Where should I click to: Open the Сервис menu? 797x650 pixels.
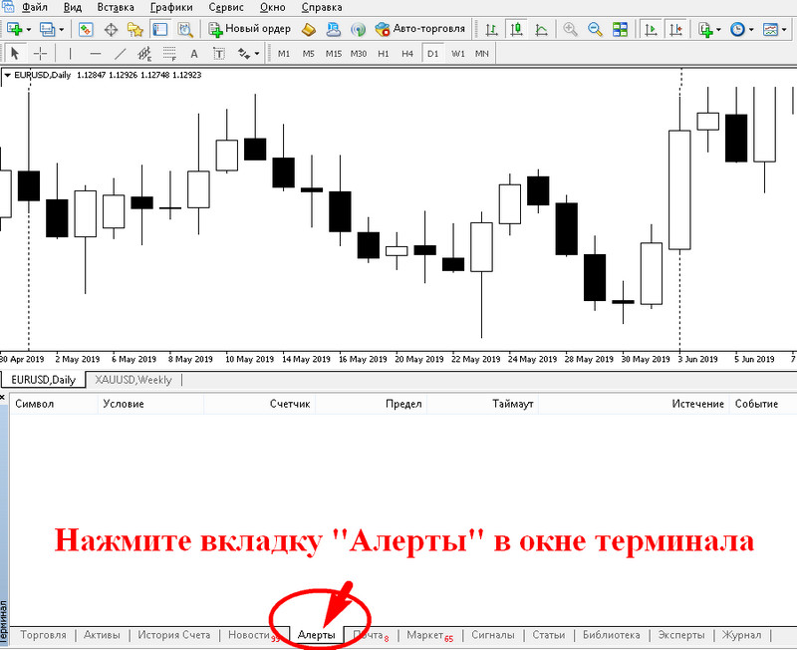coord(226,8)
